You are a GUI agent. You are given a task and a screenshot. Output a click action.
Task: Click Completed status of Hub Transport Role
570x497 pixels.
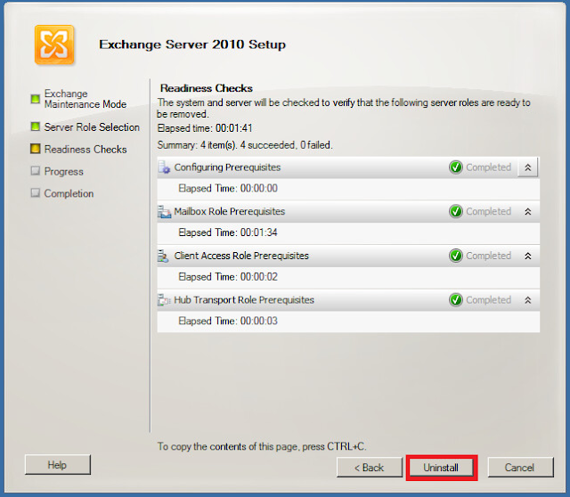(x=489, y=300)
